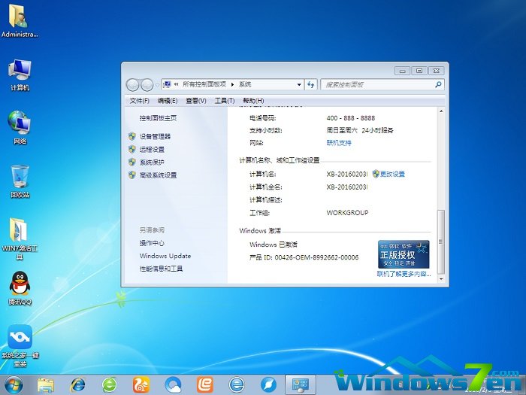Launch Internet Explorer from the taskbar
Screen dimensions: 526x395
pos(78,385)
